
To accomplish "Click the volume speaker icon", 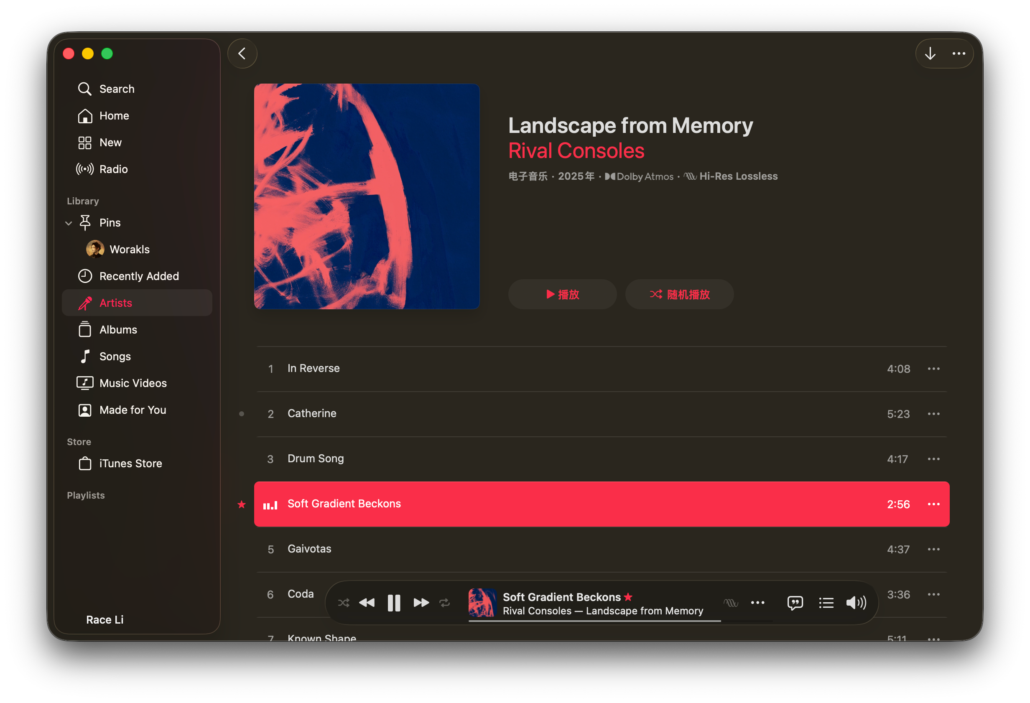I will pos(855,603).
